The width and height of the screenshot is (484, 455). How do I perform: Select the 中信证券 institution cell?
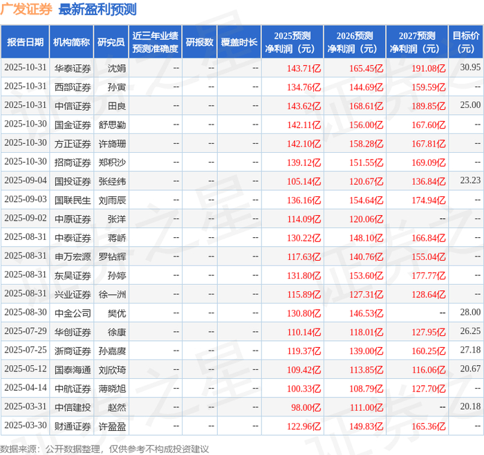pos(73,106)
